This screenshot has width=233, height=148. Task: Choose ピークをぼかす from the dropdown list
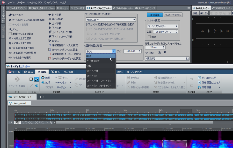(101, 61)
